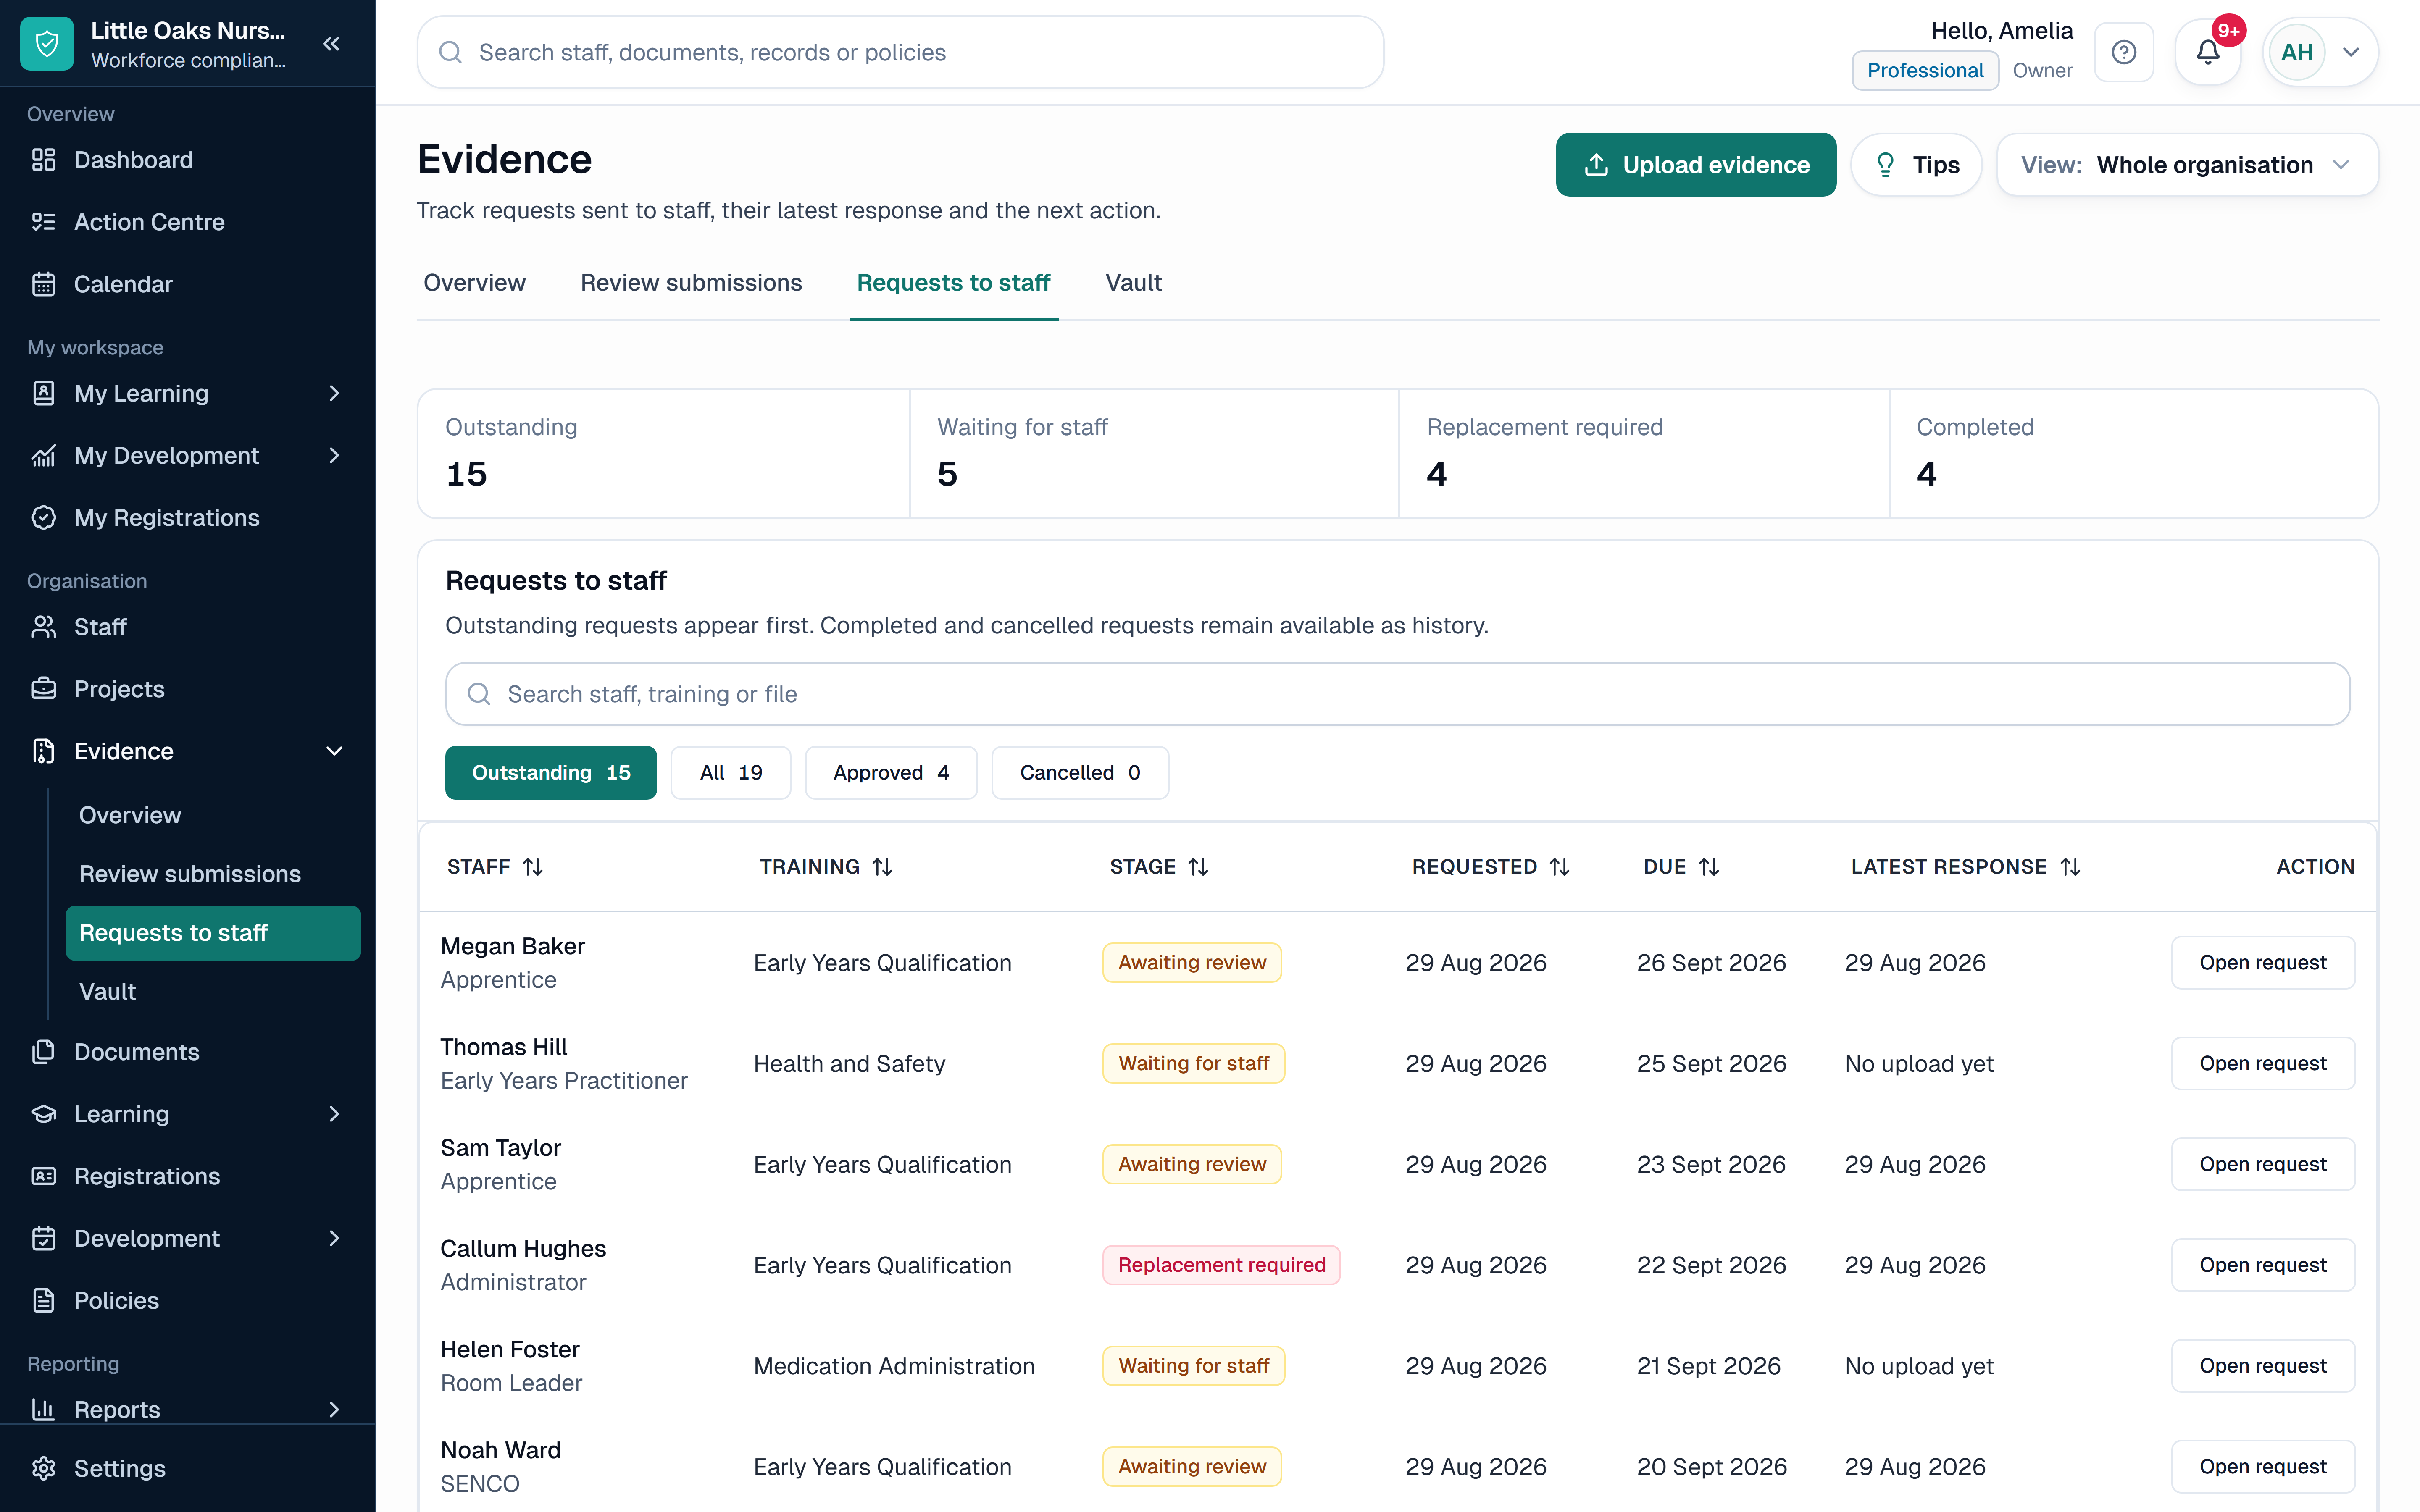Sort table by Requested column arrows
Viewport: 2420px width, 1512px height.
click(x=1560, y=867)
